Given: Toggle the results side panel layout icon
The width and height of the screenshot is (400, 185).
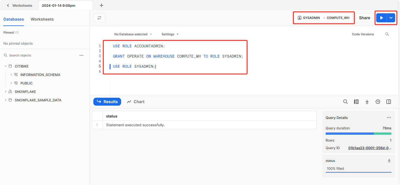Looking at the screenshot, I should [x=389, y=102].
